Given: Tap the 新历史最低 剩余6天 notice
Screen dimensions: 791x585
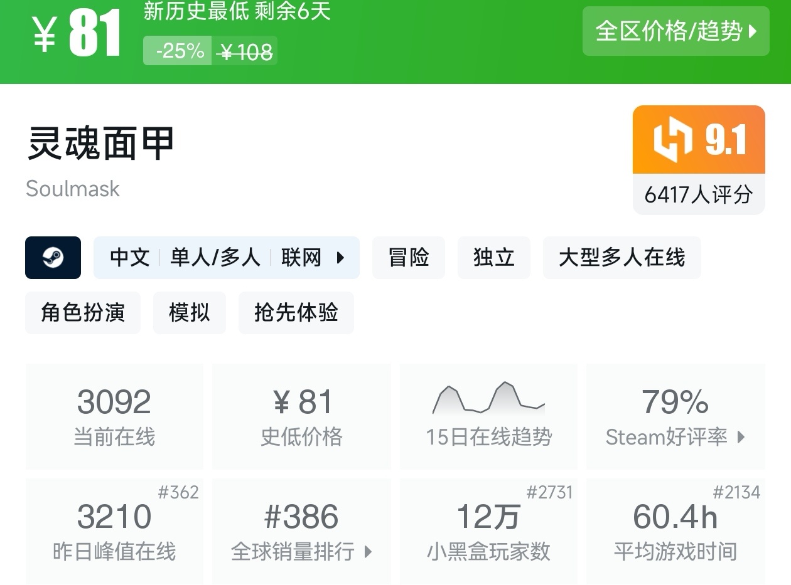Looking at the screenshot, I should pyautogui.click(x=237, y=11).
